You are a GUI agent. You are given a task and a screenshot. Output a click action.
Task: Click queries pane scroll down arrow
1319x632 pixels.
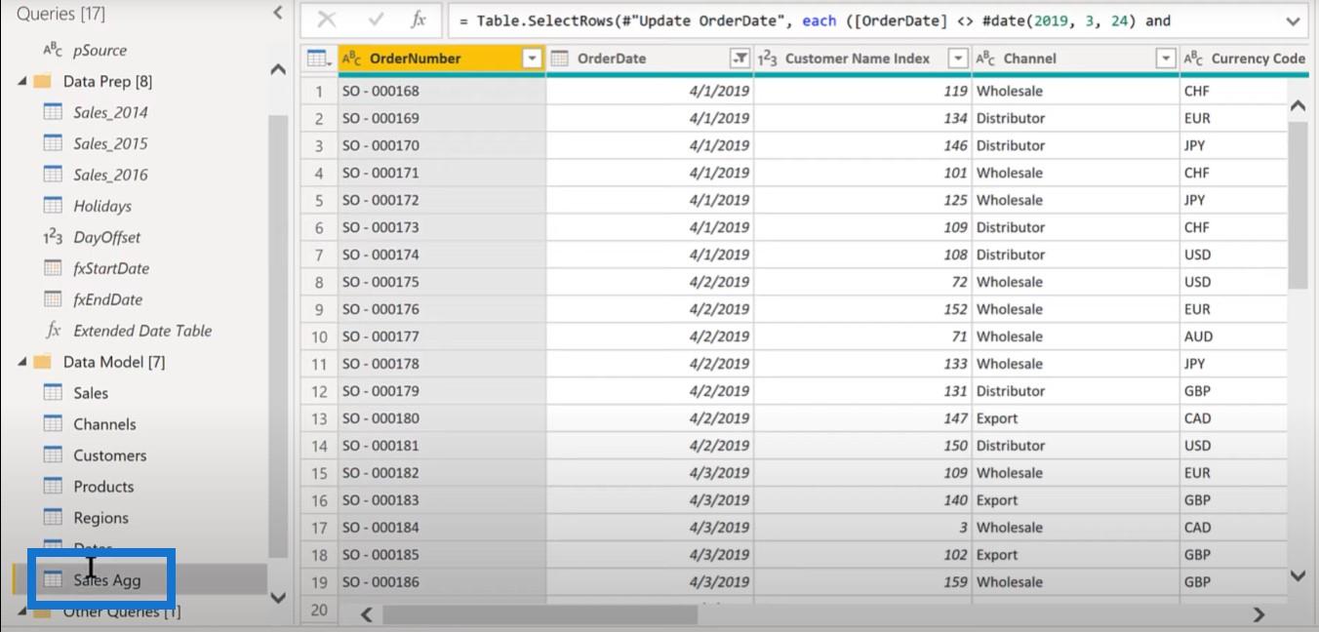278,597
